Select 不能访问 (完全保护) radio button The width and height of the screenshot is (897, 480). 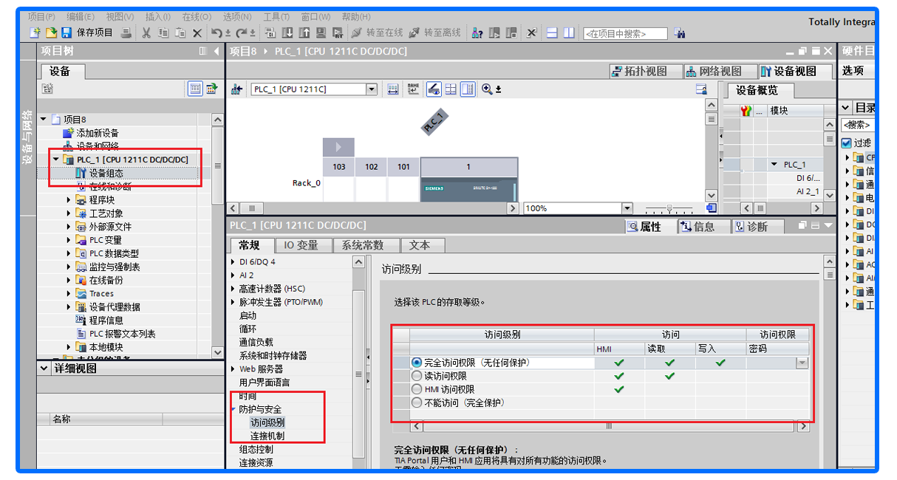click(x=417, y=402)
